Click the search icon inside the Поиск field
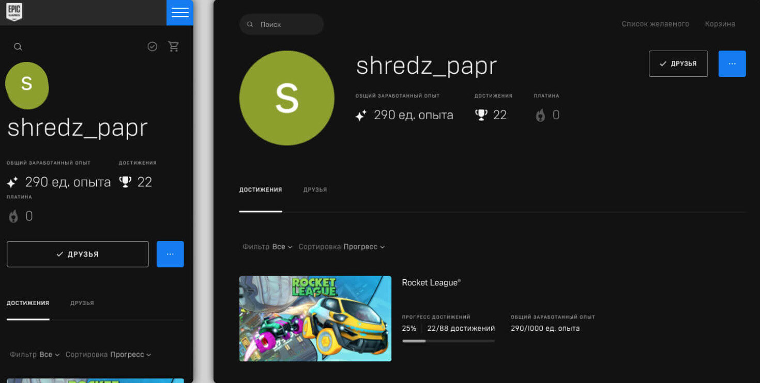 [250, 24]
